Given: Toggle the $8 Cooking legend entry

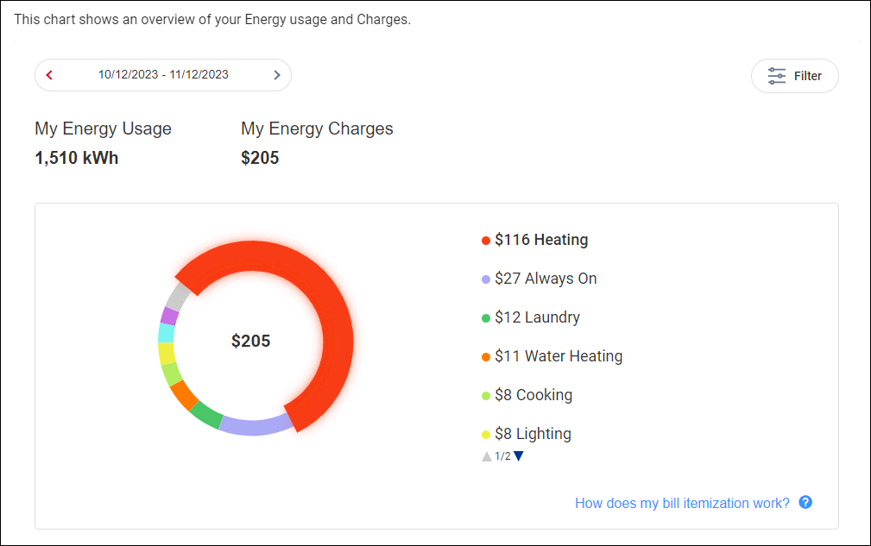Looking at the screenshot, I should (x=527, y=395).
